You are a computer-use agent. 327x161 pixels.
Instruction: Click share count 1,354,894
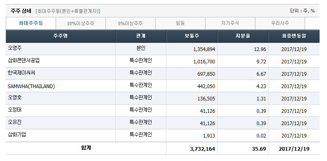pos(204,49)
